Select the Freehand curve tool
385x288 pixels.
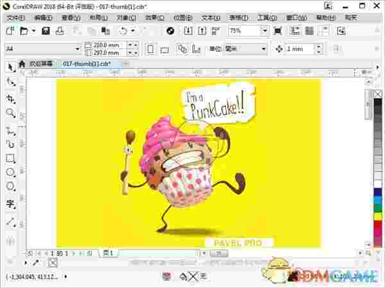[x=10, y=131]
